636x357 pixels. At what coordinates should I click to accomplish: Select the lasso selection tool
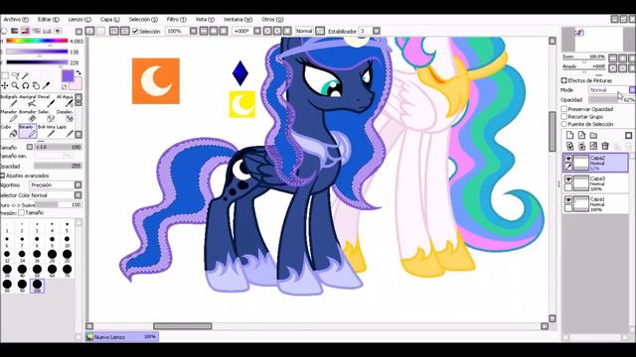[15, 75]
